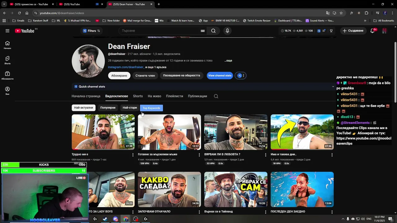
Task: Open the Създаване create menu
Action: [x=353, y=31]
